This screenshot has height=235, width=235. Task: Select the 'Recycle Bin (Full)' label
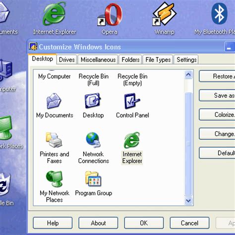pos(94,79)
